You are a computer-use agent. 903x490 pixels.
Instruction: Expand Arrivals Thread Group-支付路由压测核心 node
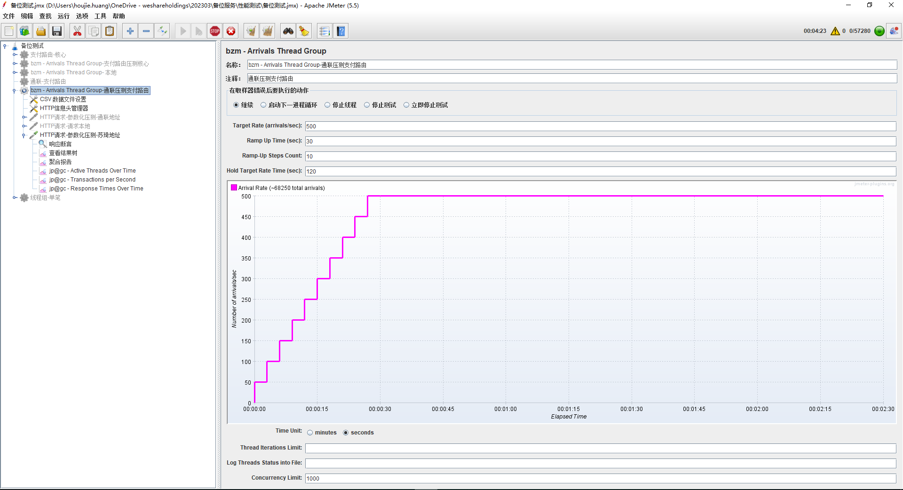pyautogui.click(x=15, y=63)
